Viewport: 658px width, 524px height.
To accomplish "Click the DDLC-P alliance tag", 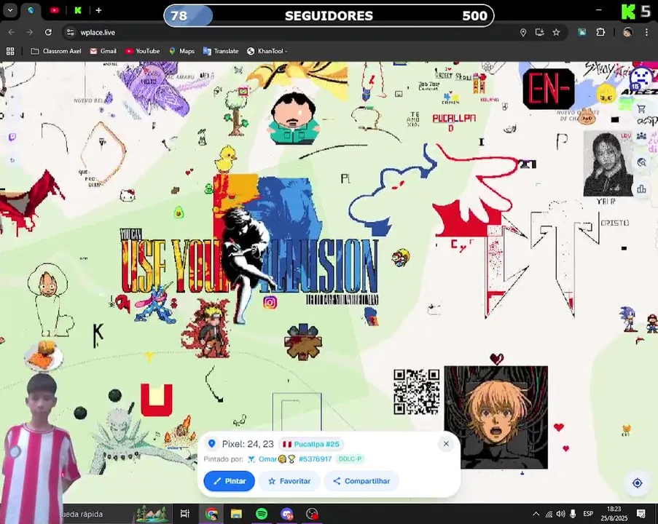I will tap(350, 459).
